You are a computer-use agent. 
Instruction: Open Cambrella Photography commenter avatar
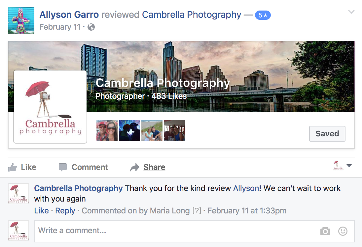18,194
